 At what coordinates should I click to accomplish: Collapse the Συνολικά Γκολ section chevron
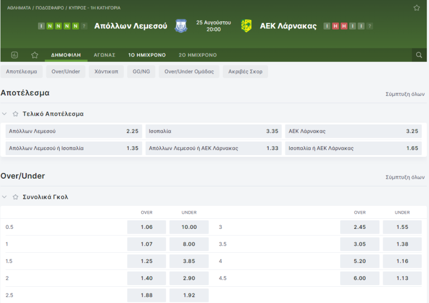[x=5, y=197]
